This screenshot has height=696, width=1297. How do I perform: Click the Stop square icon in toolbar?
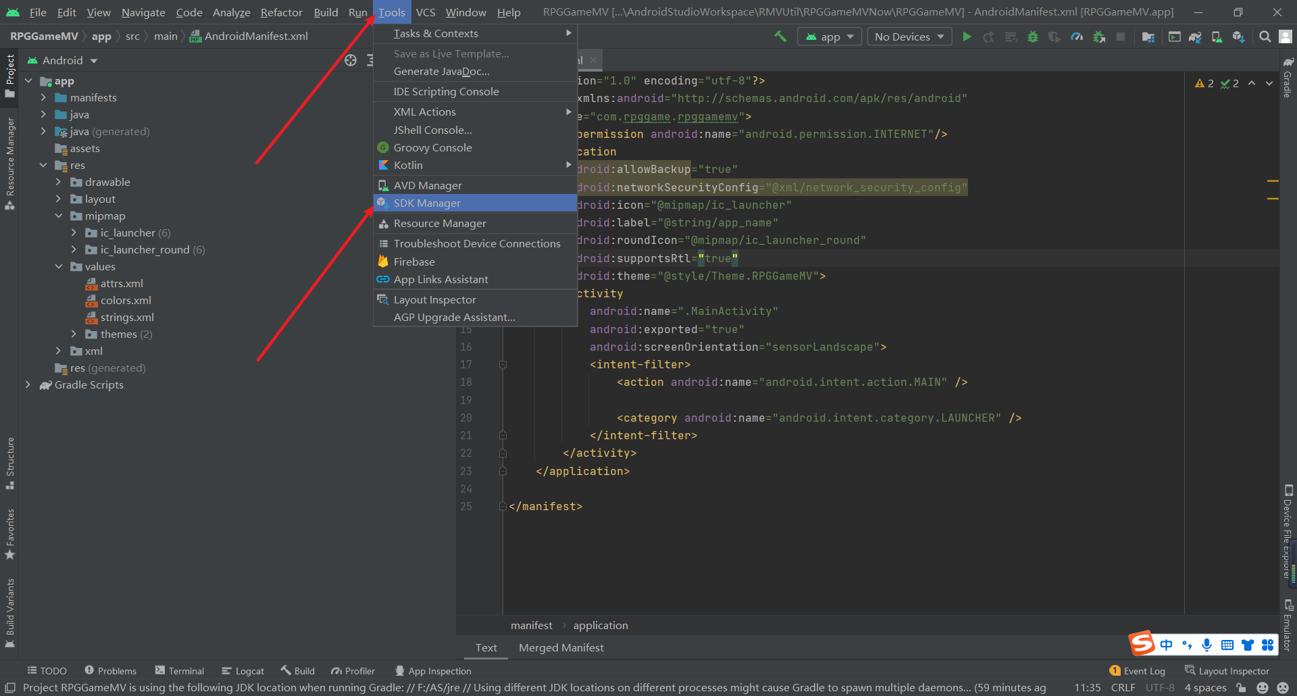1121,36
